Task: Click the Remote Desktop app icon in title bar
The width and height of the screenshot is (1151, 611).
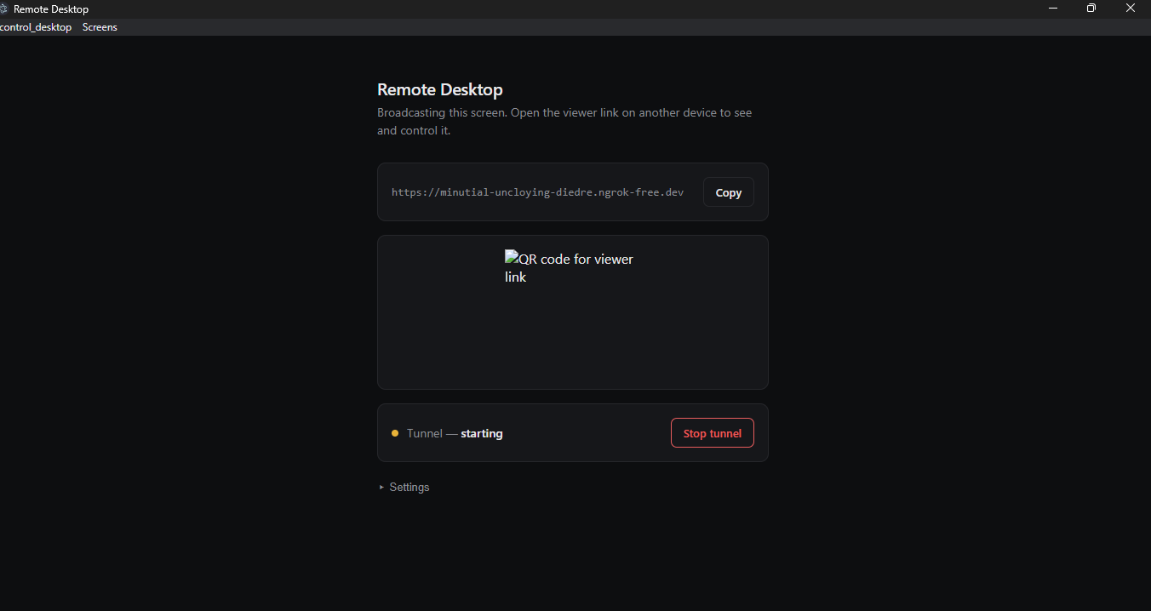Action: point(3,9)
